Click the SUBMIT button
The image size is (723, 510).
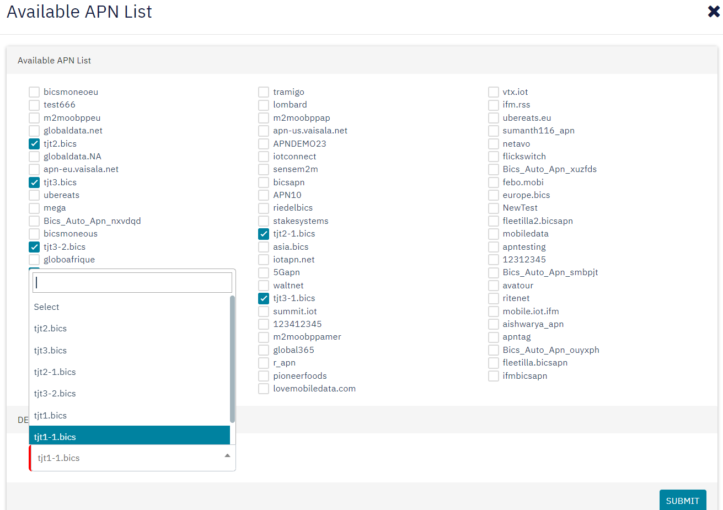click(682, 500)
